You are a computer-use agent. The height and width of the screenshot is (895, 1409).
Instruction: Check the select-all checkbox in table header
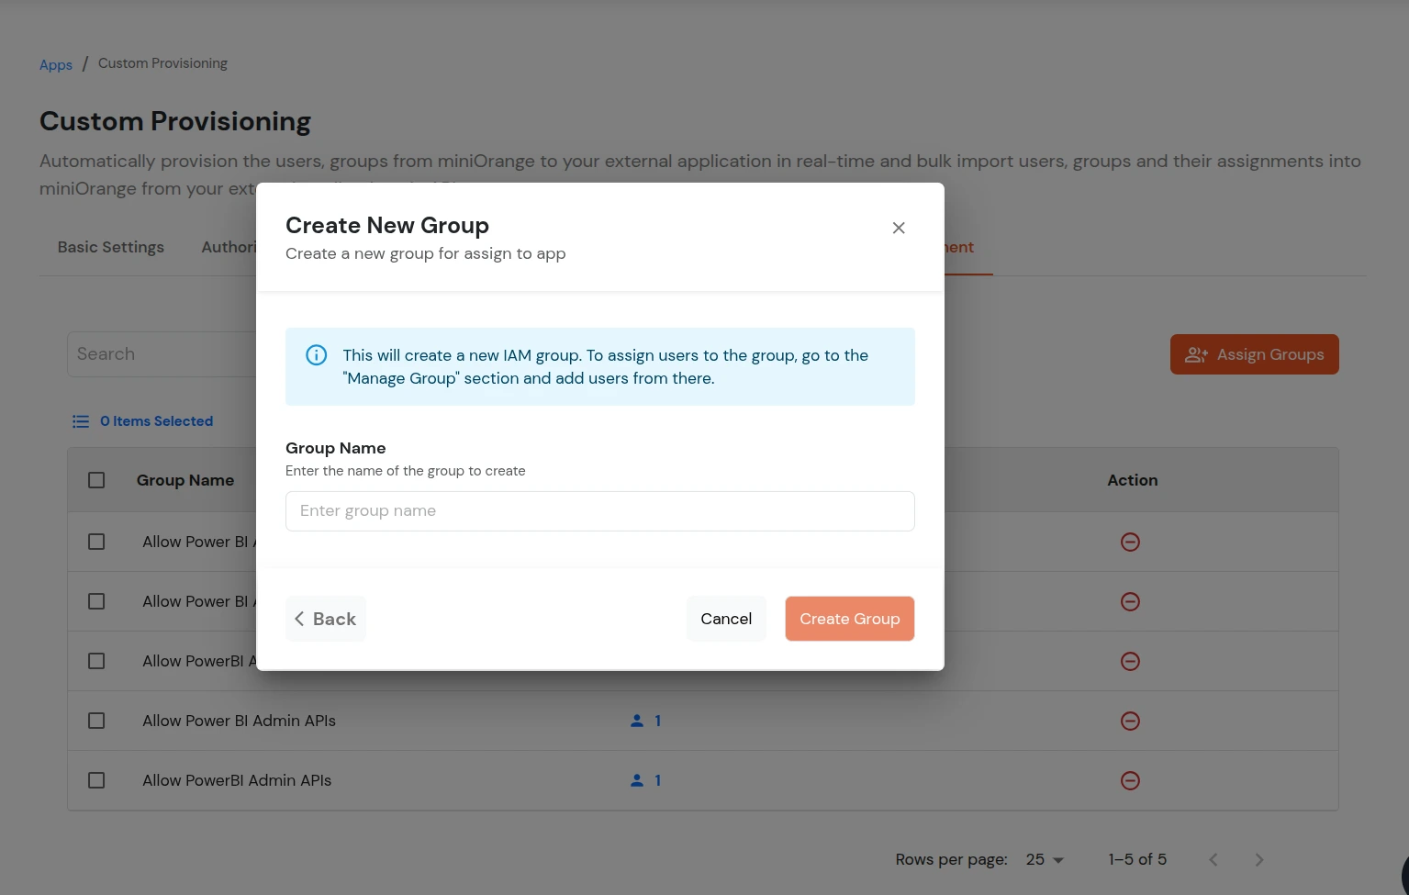coord(96,479)
